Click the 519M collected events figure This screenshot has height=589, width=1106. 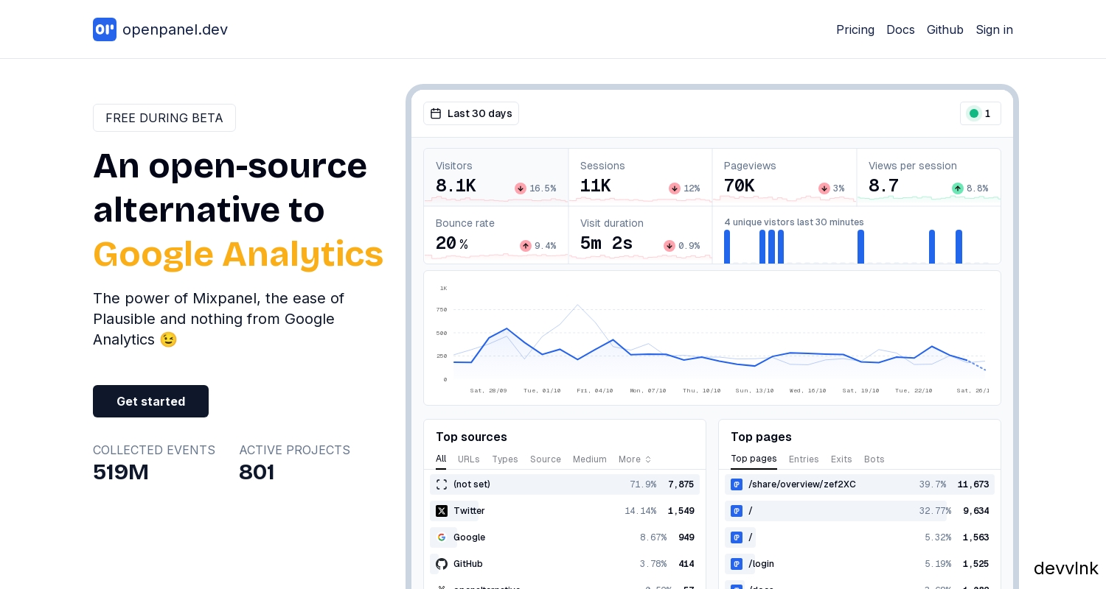[x=121, y=472]
